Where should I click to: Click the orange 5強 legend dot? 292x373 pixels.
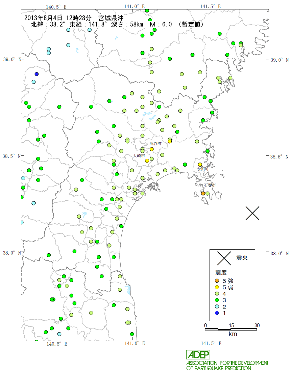pos(217,281)
